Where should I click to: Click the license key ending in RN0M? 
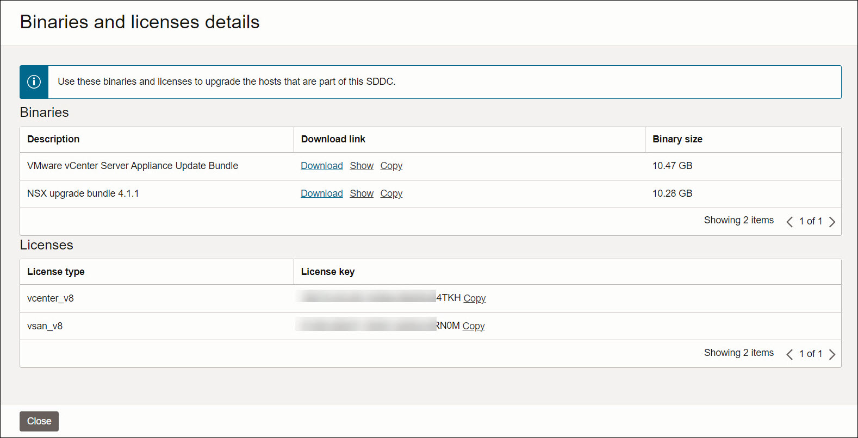tap(378, 326)
